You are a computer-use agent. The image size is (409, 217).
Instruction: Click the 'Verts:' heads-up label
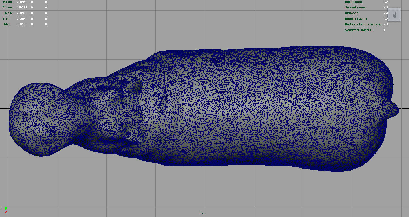[x=7, y=2]
